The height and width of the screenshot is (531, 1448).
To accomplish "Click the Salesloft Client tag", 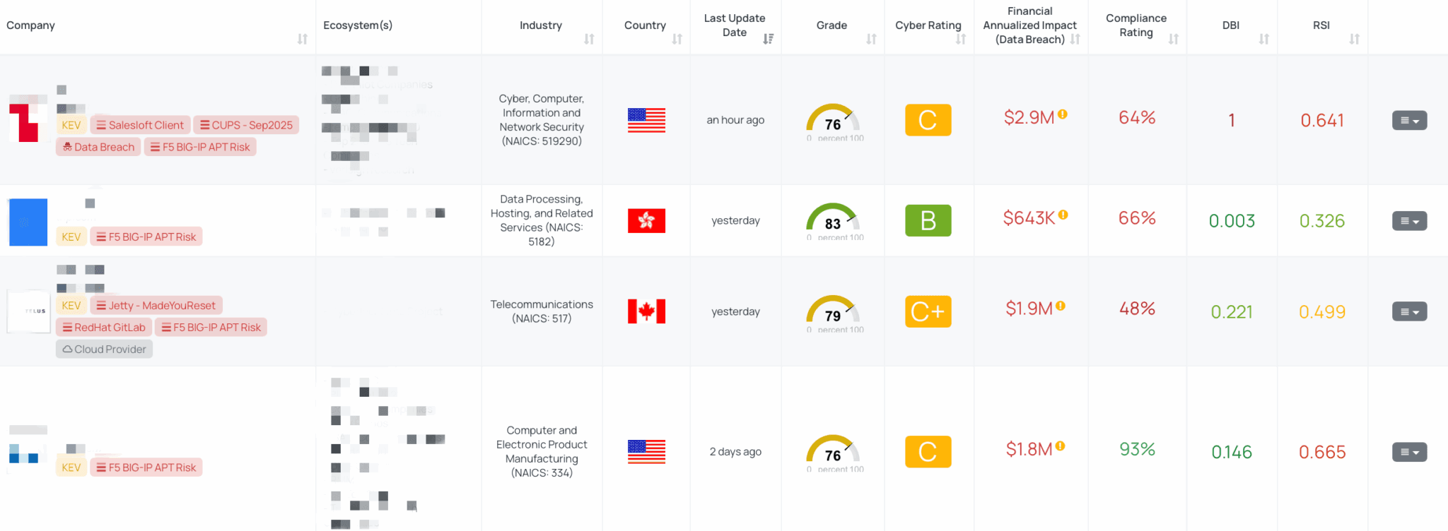I will (x=140, y=125).
